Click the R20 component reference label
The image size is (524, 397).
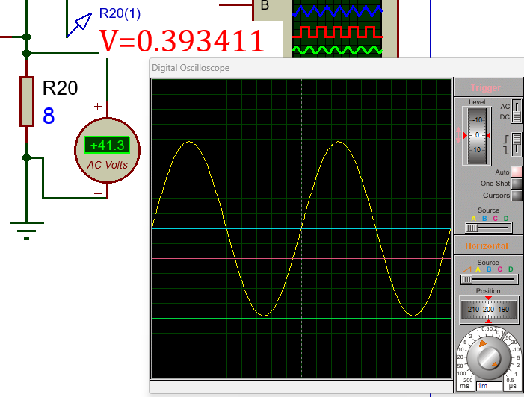(x=60, y=88)
